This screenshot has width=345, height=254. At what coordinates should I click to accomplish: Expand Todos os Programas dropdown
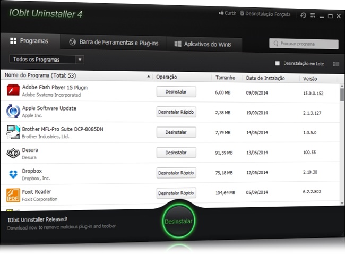(80, 60)
